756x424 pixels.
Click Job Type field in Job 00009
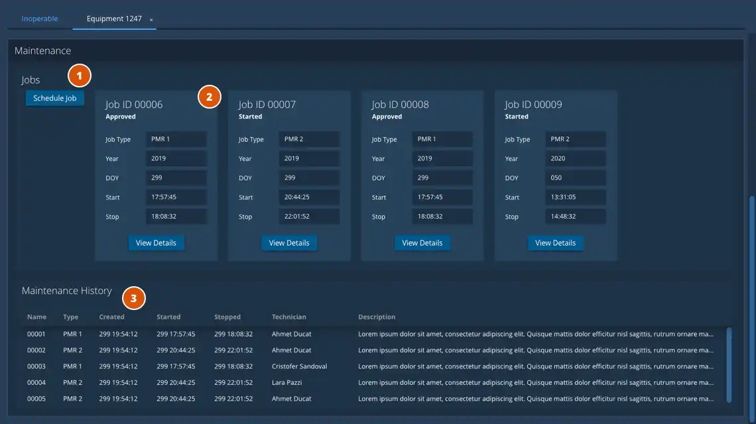575,138
